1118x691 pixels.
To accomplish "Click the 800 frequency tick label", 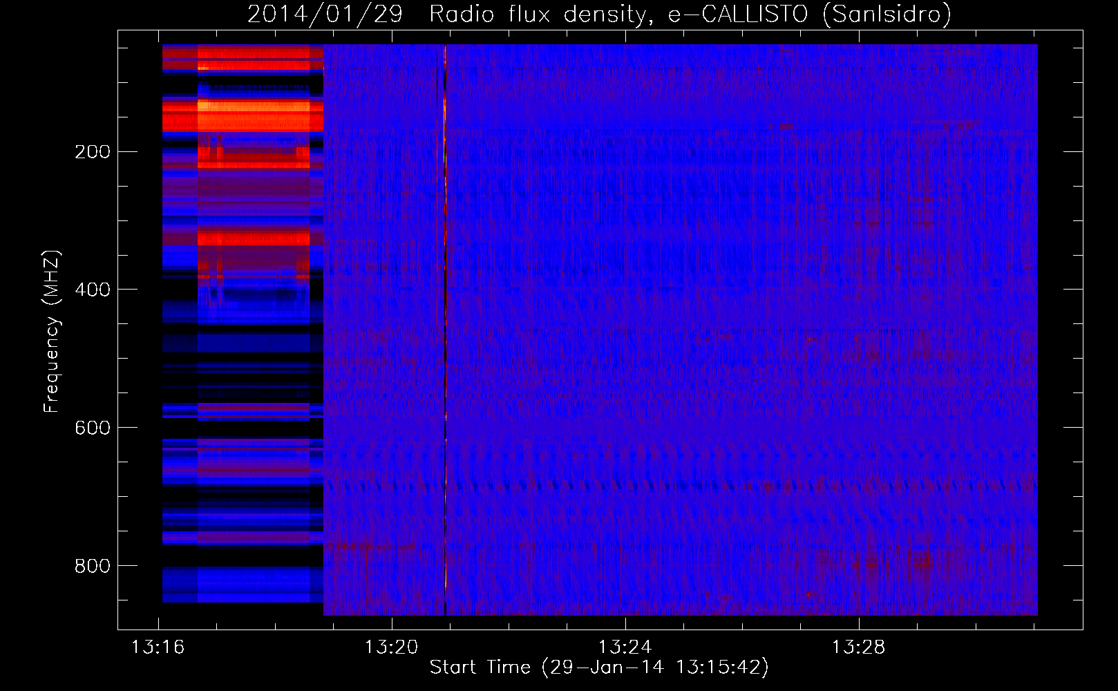I will coord(93,566).
